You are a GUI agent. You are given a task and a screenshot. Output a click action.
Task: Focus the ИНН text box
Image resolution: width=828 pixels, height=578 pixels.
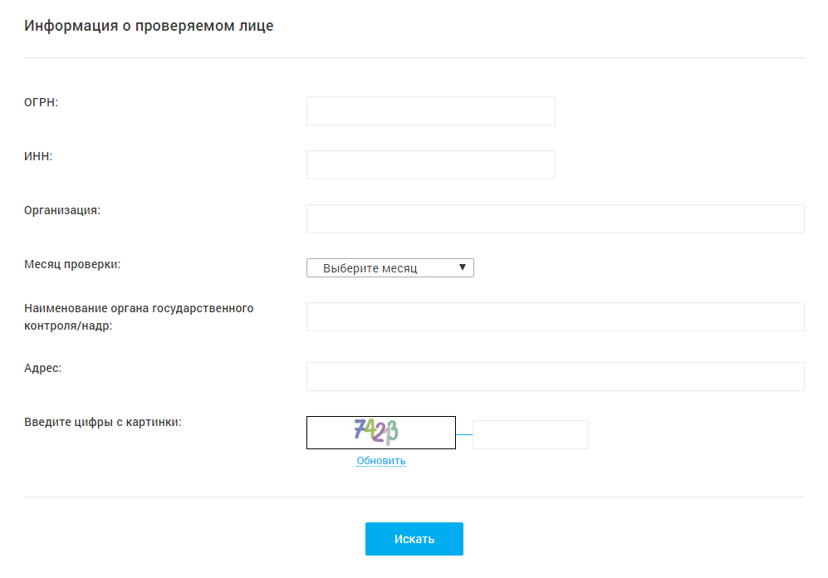point(430,164)
